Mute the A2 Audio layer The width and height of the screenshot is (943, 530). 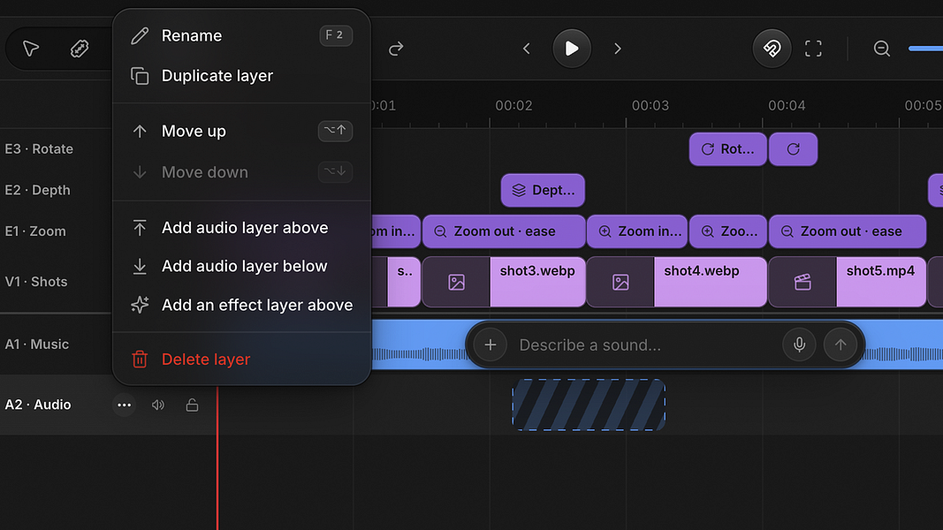(158, 405)
